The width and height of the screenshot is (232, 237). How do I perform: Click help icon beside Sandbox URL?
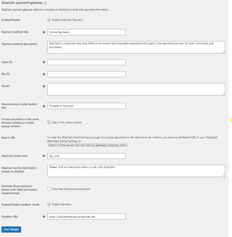pos(44,217)
